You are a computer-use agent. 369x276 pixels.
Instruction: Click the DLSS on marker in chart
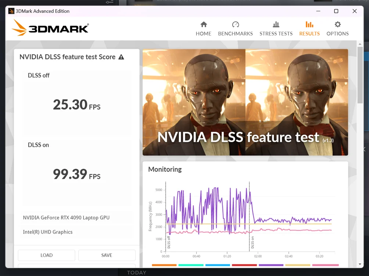[x=252, y=242]
